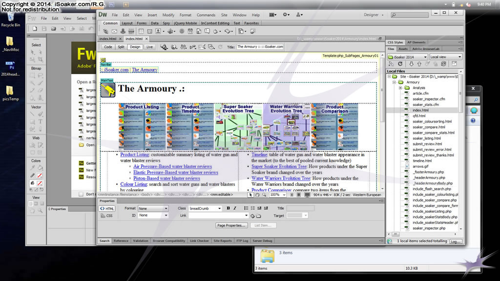Click Piston-Based water blaster reviews link

pyautogui.click(x=167, y=179)
